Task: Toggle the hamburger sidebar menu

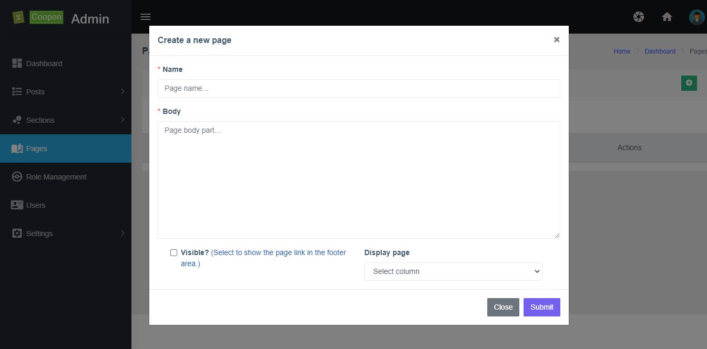Action: click(146, 17)
